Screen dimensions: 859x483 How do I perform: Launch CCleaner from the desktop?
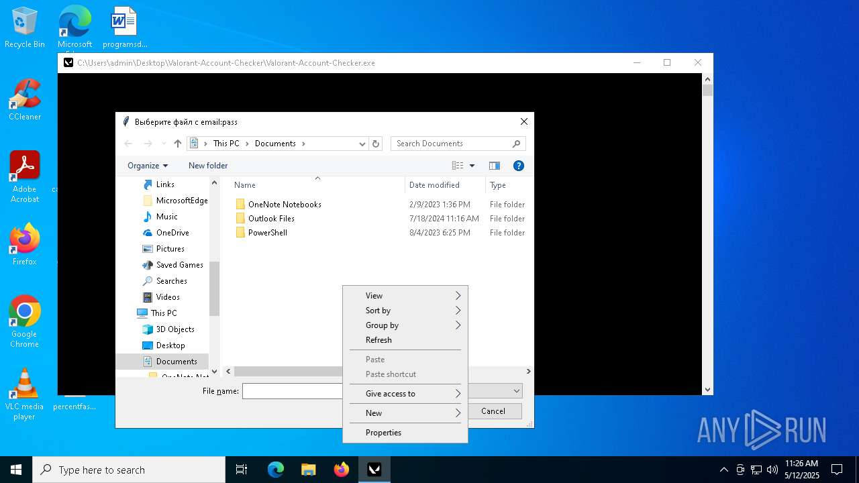click(x=25, y=101)
